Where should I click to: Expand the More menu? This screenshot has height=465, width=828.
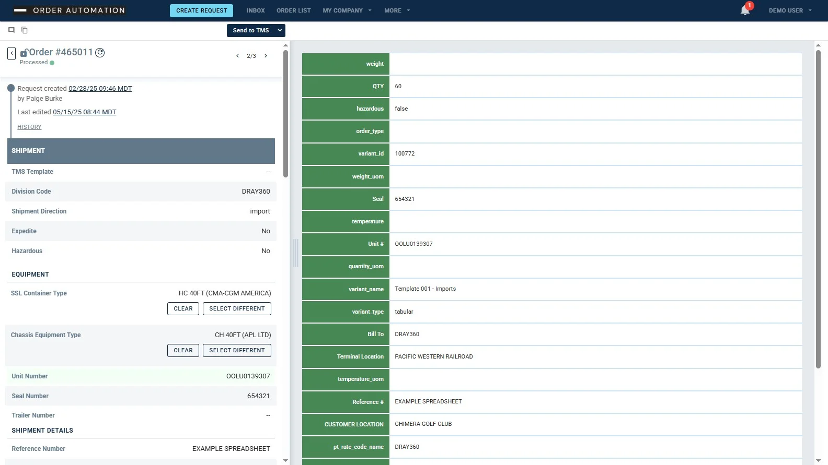click(x=397, y=10)
